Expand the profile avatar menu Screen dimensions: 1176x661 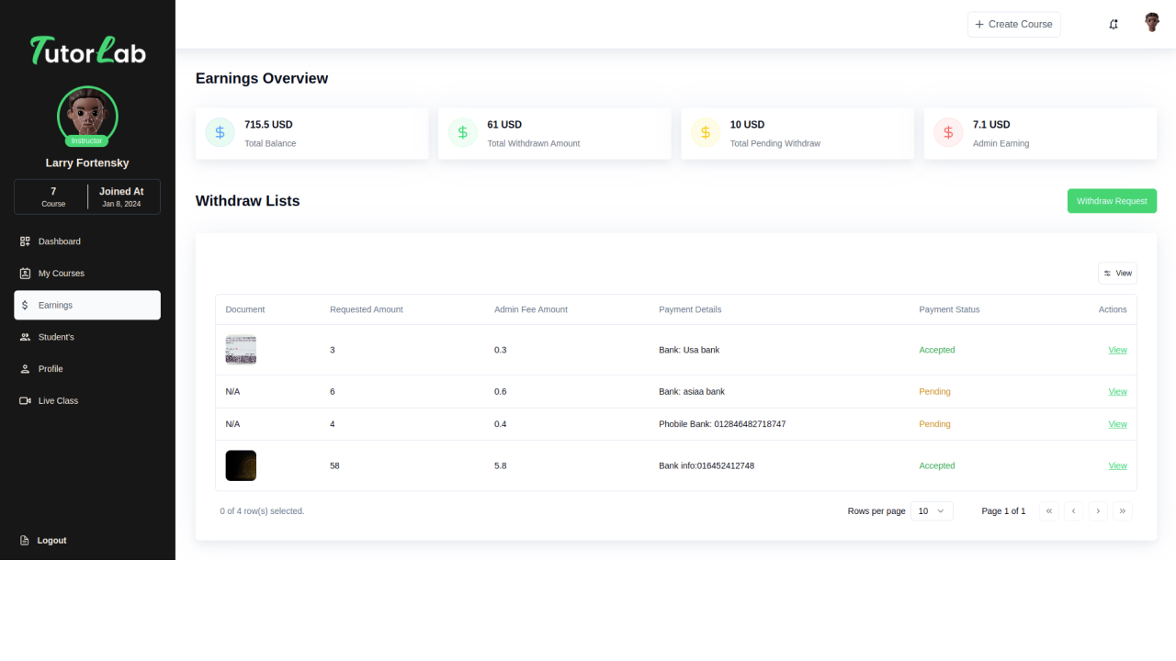(1151, 22)
